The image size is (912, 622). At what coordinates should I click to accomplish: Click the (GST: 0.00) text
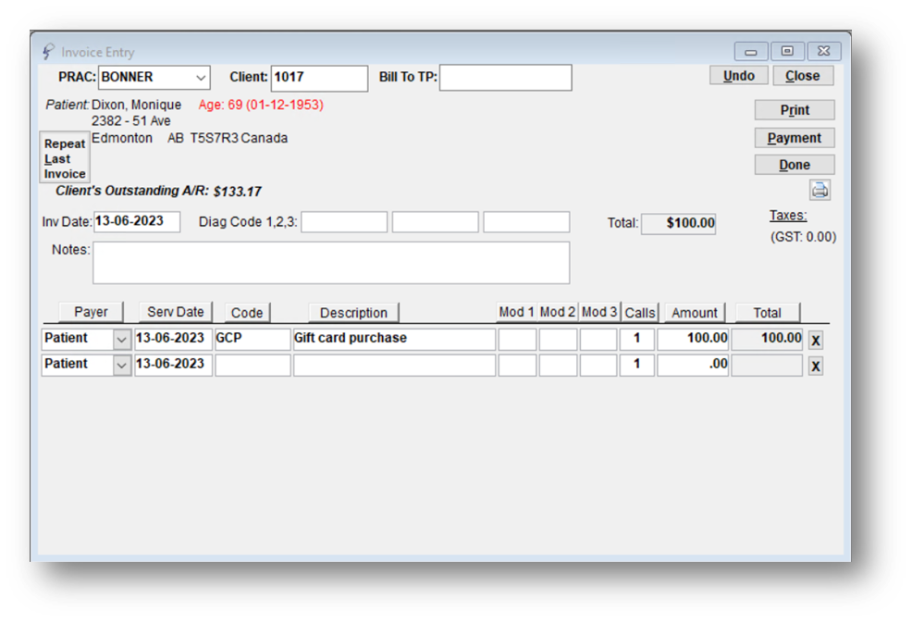click(x=803, y=237)
